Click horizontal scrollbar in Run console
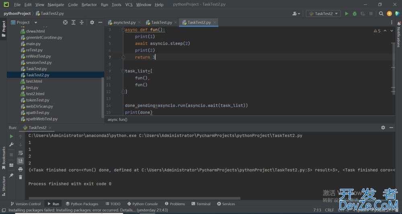402x214 pixels. [x=135, y=198]
